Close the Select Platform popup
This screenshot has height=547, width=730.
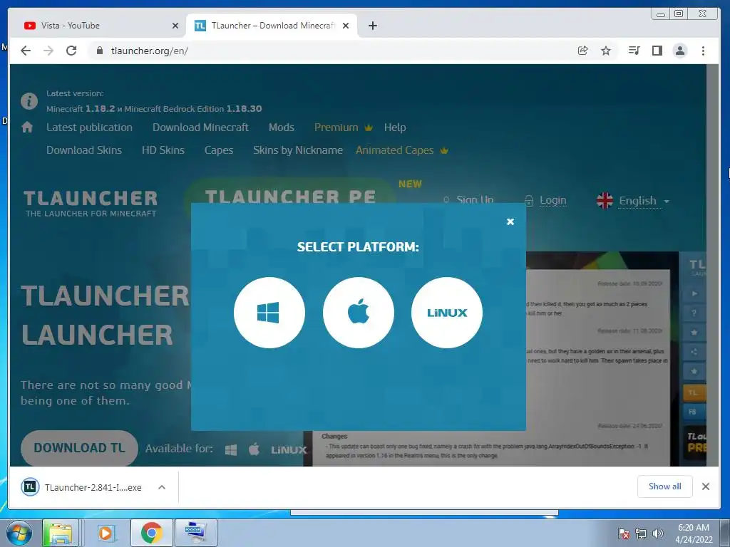tap(510, 222)
